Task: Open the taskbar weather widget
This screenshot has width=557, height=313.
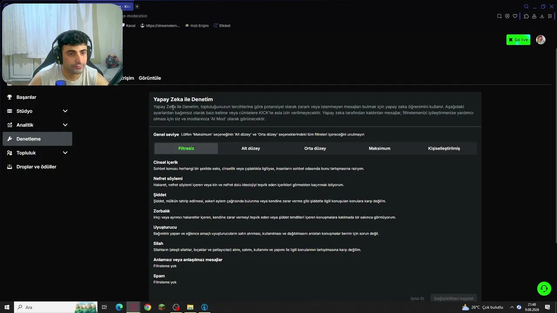Action: (482, 307)
